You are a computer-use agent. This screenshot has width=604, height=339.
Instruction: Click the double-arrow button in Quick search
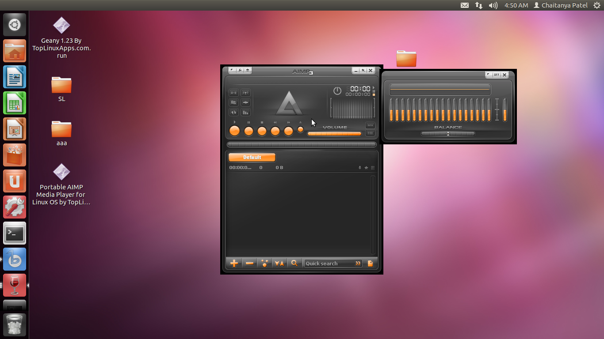coord(358,264)
